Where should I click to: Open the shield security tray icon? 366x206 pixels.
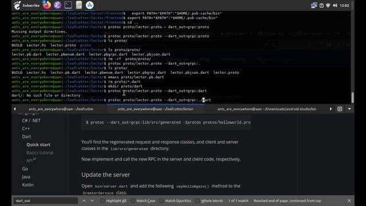[328, 5]
